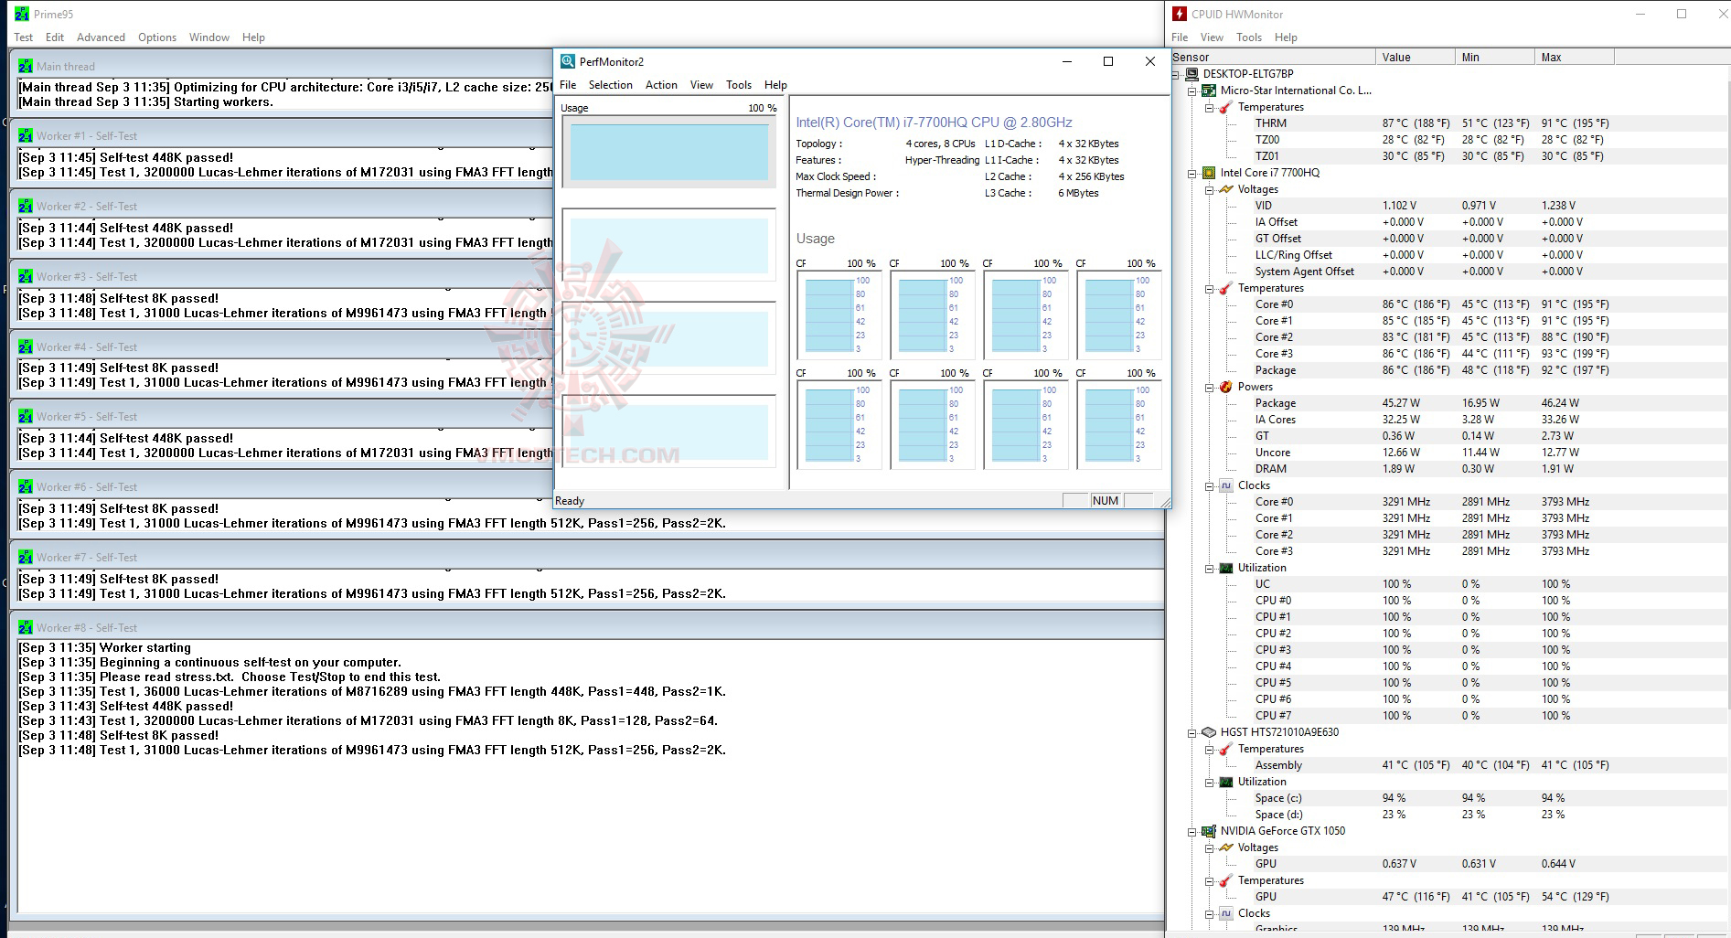Collapse the DESKTOP-ELTG7BP root node
The height and width of the screenshot is (938, 1731).
pos(1176,74)
